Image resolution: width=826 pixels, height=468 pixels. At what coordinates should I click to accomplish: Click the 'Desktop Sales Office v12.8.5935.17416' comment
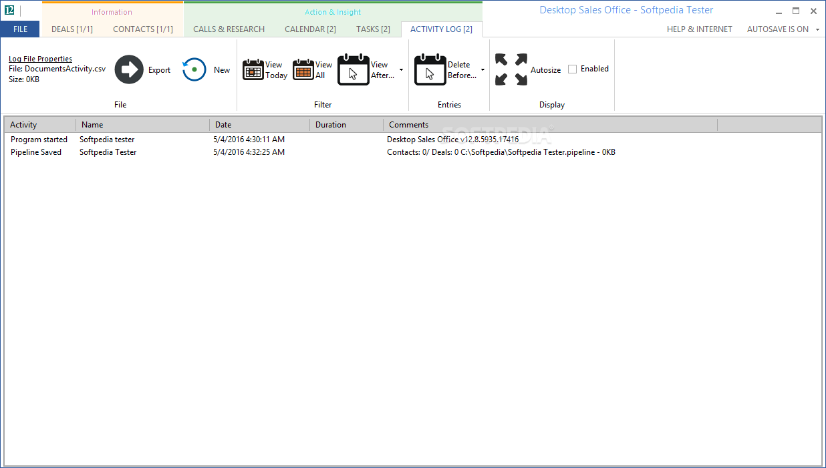[x=452, y=140]
